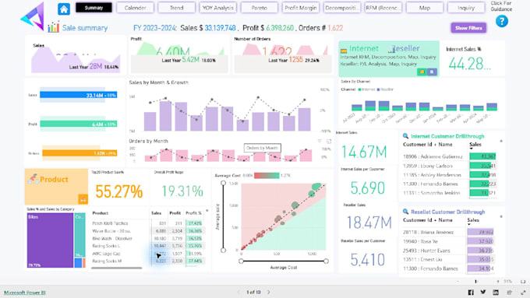This screenshot has height=298, width=530.
Task: Click magnifier icon beside Reseller Customer Drillthrough
Action: click(x=405, y=212)
